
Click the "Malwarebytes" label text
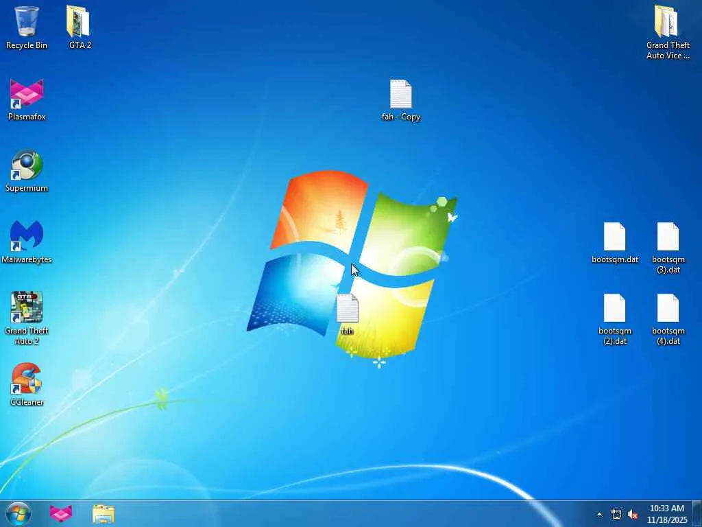point(27,259)
